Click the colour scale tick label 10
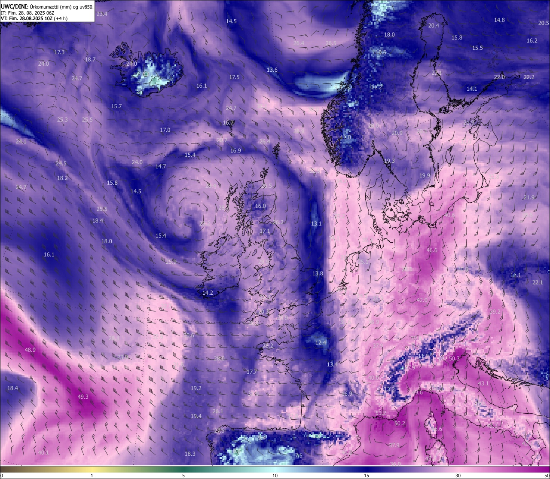 click(x=275, y=476)
